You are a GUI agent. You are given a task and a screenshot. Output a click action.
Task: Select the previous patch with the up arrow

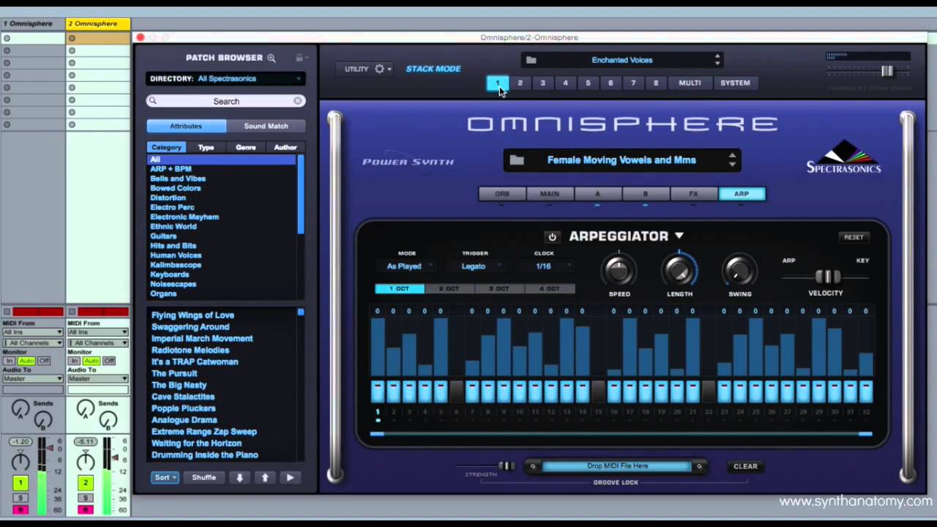pyautogui.click(x=265, y=477)
